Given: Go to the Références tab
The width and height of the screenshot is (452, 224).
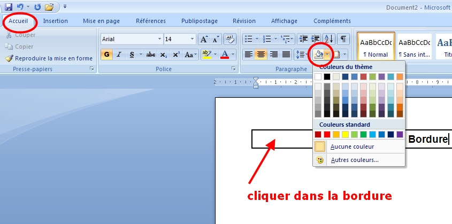Looking at the screenshot, I should pos(151,21).
